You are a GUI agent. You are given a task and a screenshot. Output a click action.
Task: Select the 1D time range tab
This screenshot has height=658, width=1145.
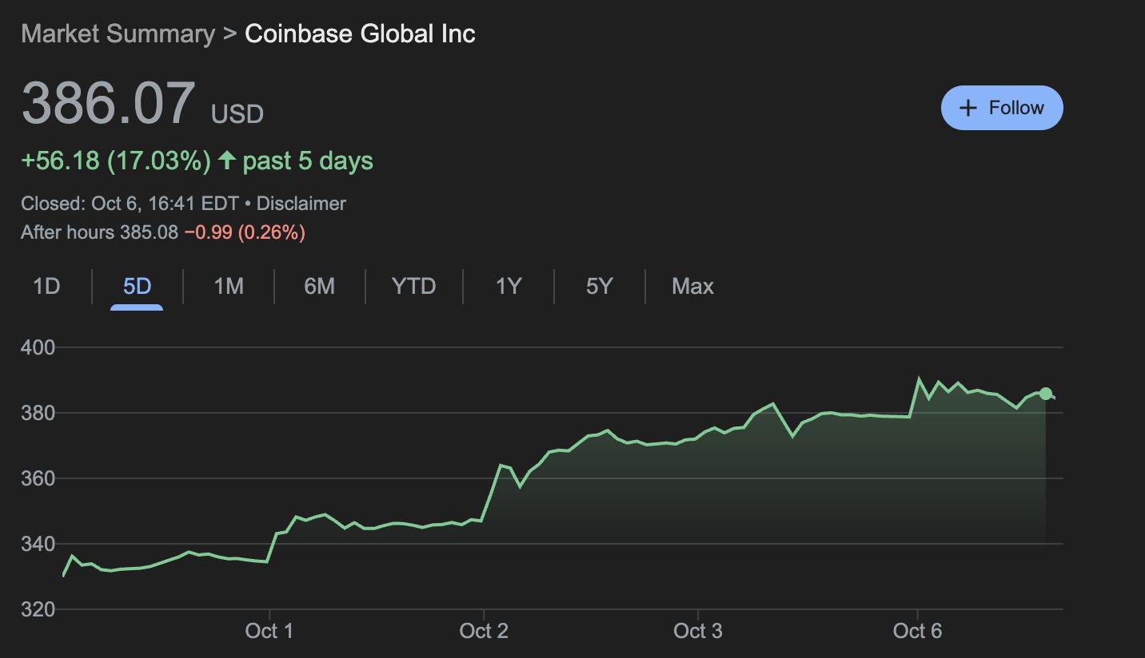pyautogui.click(x=46, y=286)
